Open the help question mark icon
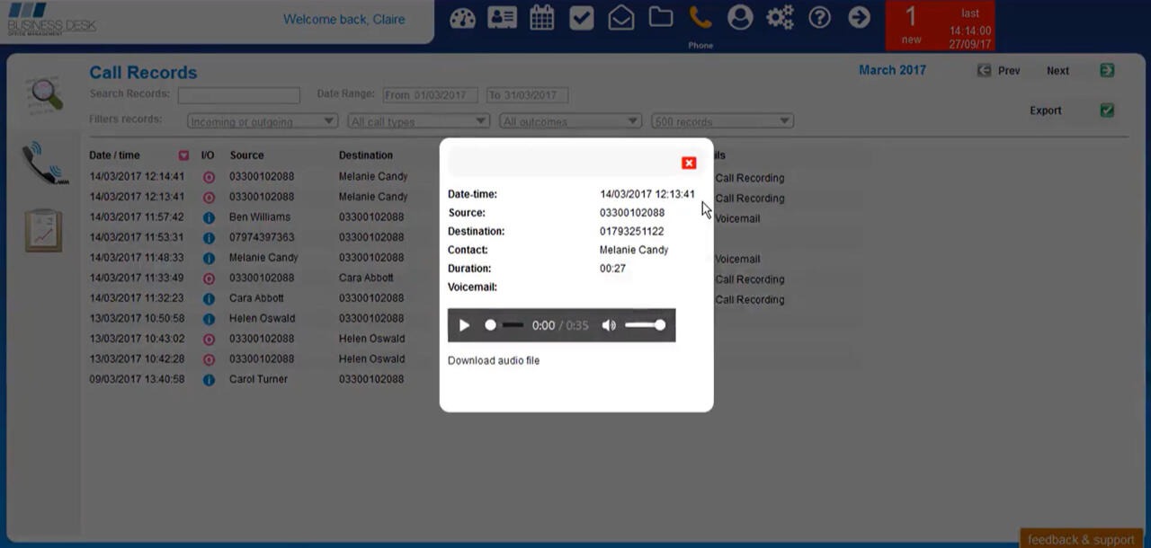1151x548 pixels. pos(819,18)
